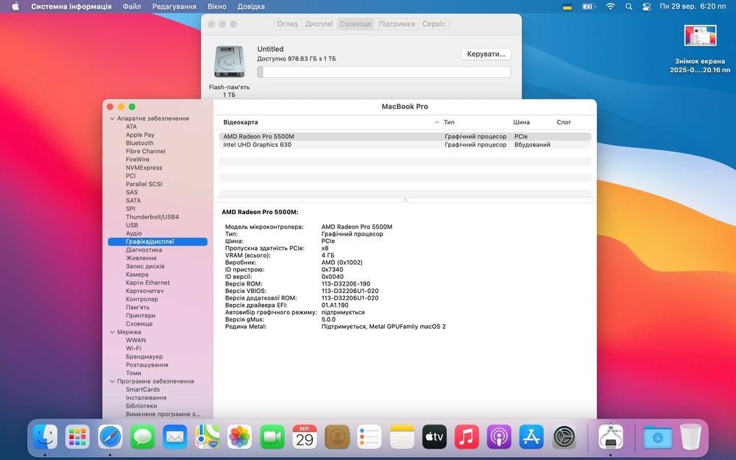Viewport: 736px width, 460px height.
Task: Click the Spotlight search magnifier icon
Action: [x=629, y=6]
